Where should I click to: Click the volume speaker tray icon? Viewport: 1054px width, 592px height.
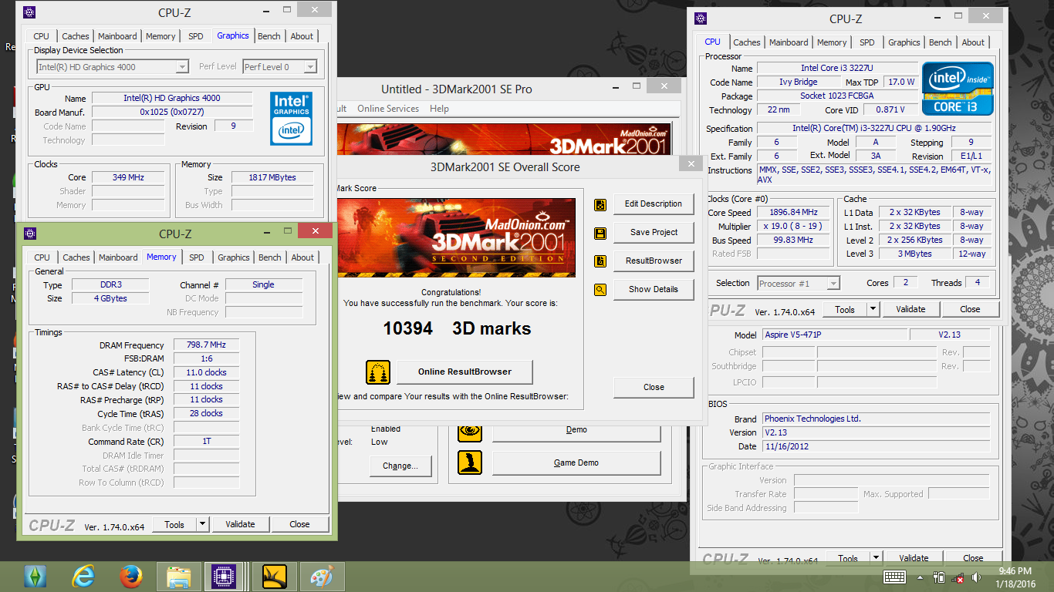click(976, 577)
